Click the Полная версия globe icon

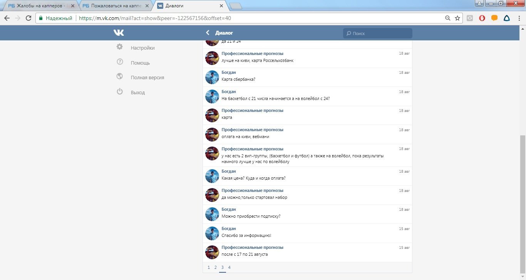120,77
